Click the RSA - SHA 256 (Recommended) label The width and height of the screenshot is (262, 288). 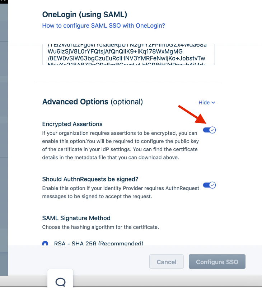point(99,243)
